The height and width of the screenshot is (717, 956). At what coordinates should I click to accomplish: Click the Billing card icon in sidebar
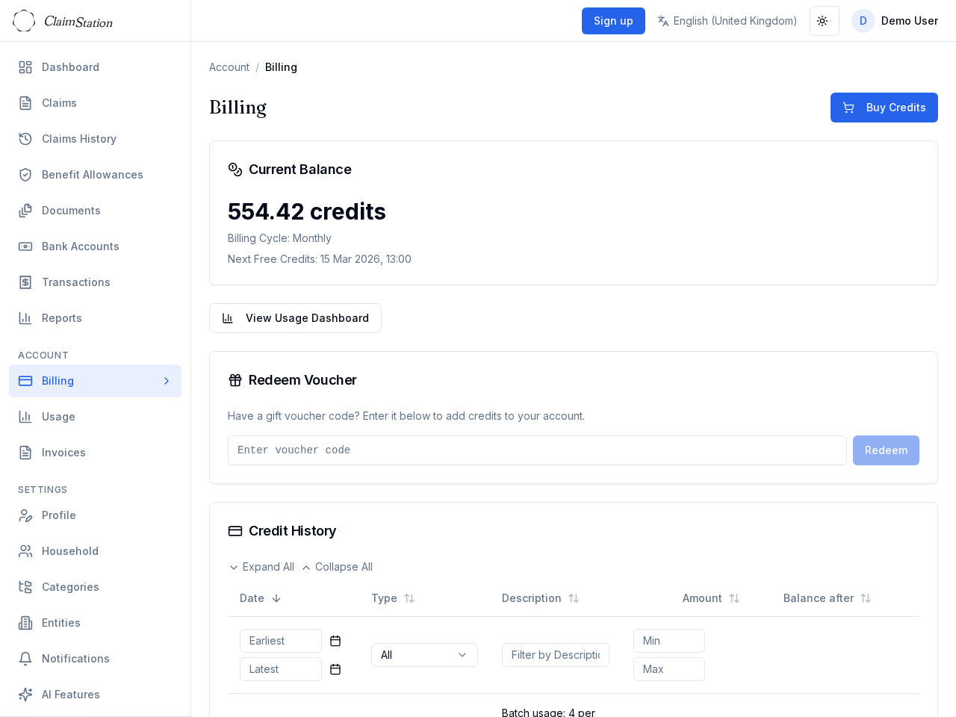click(x=25, y=381)
